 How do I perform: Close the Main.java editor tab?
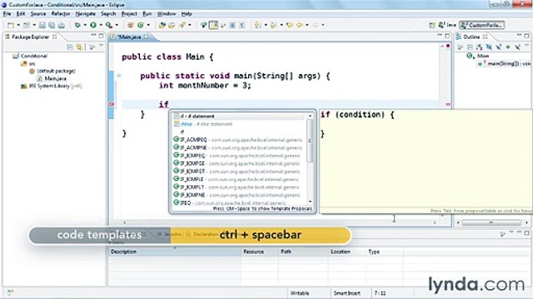[147, 37]
